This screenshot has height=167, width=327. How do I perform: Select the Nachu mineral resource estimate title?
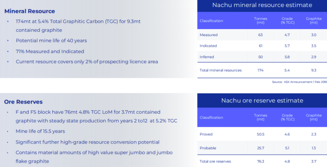point(262,5)
